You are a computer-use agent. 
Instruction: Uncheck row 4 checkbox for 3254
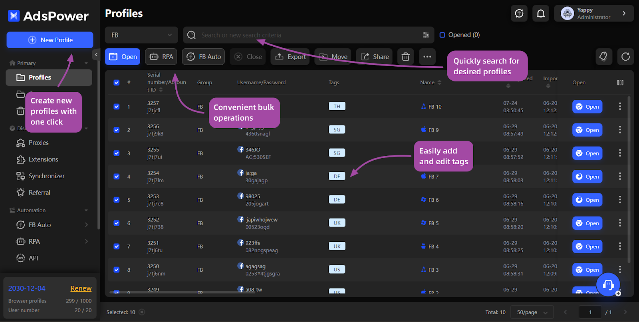coord(117,176)
